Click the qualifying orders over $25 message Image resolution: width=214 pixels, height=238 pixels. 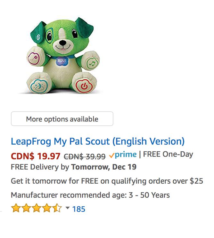(x=107, y=181)
